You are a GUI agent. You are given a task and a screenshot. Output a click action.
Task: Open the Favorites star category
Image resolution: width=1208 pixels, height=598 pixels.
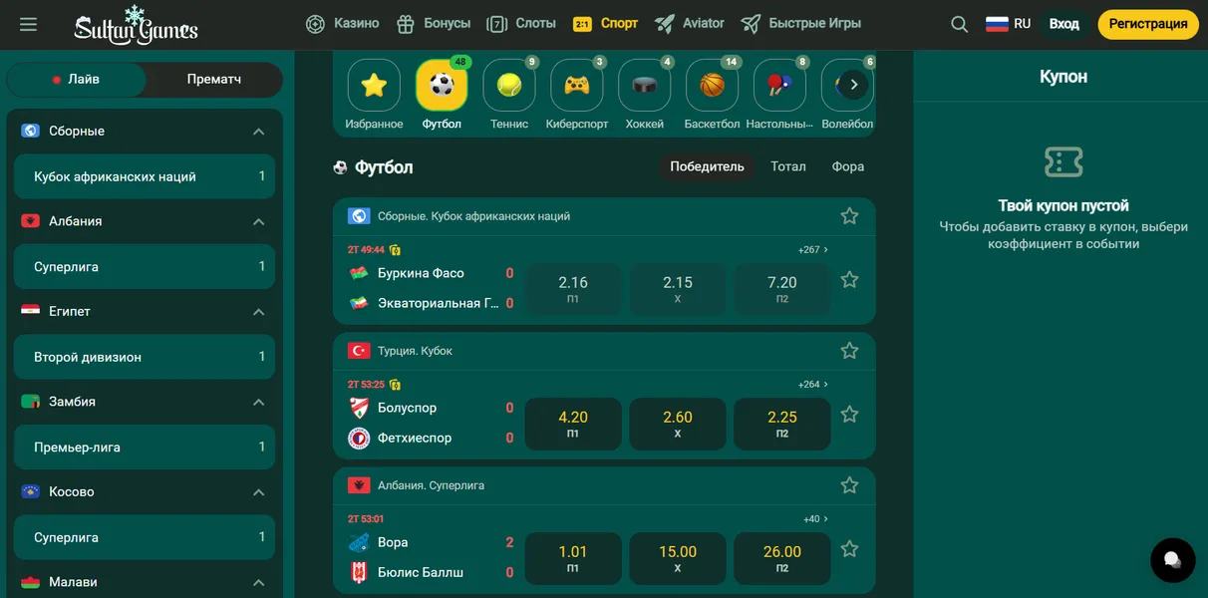pyautogui.click(x=374, y=86)
